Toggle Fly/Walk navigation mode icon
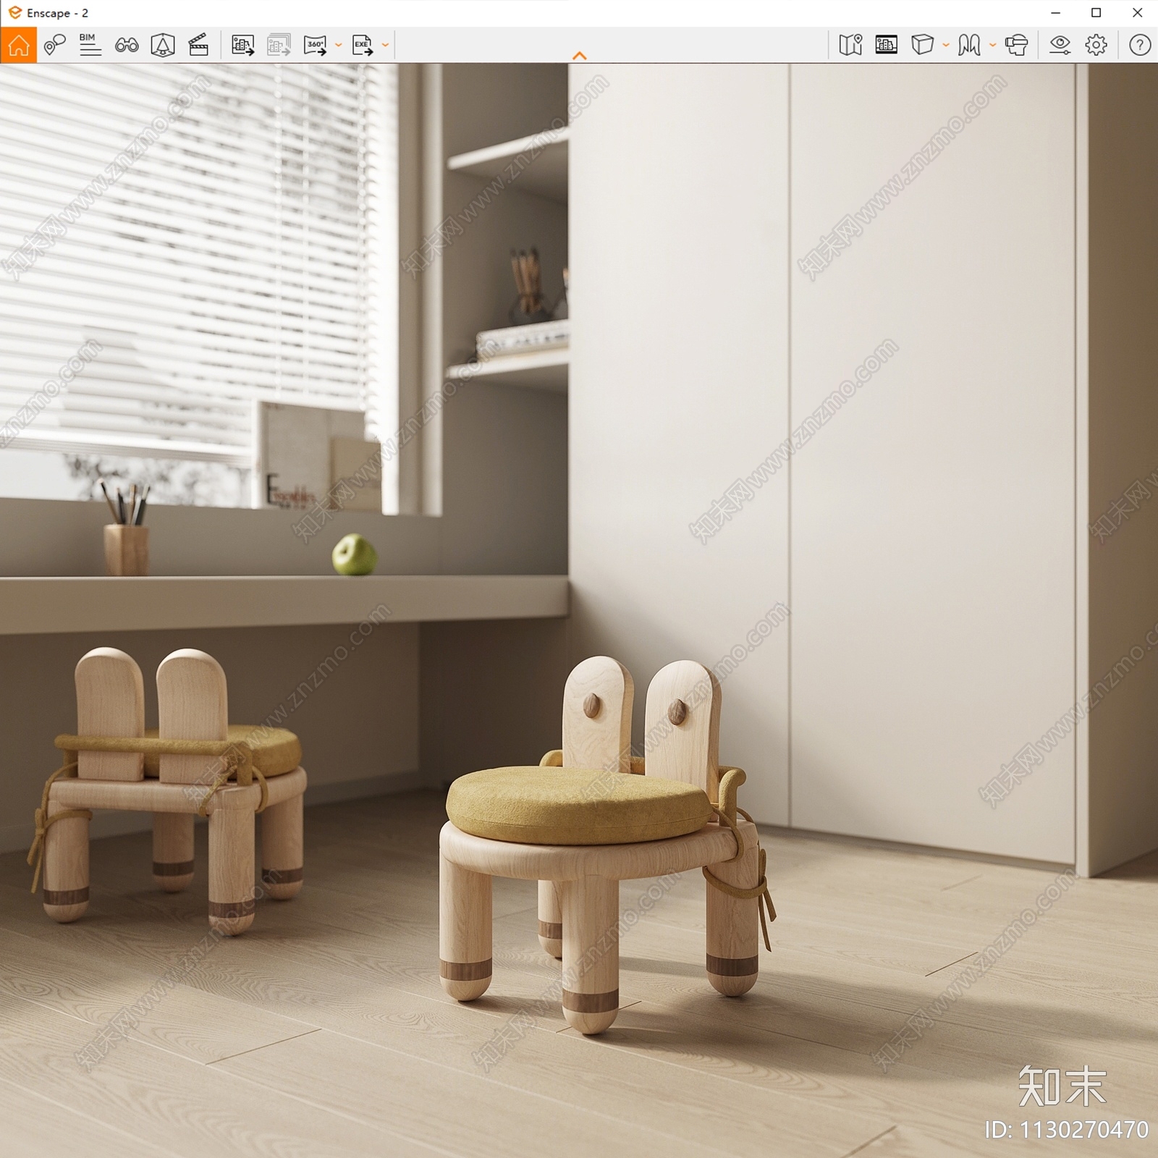 pos(969,45)
